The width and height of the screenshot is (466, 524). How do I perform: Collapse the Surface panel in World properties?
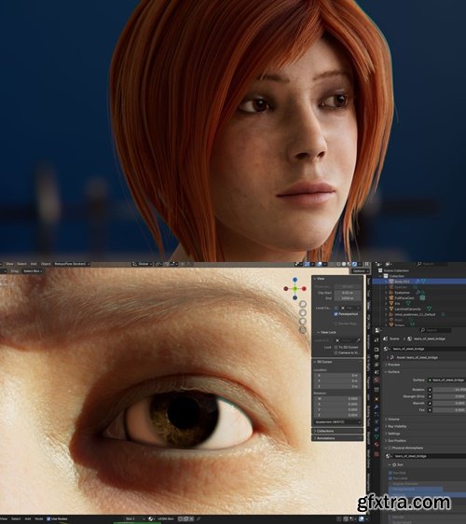(x=394, y=372)
